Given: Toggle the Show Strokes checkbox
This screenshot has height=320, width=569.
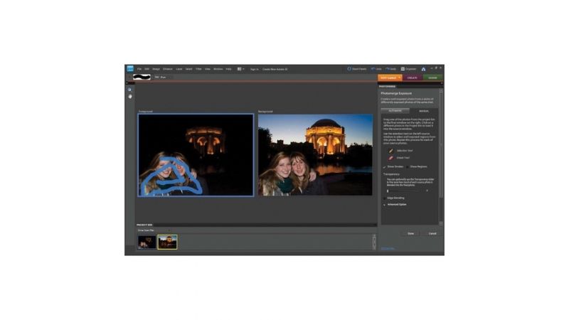Looking at the screenshot, I should click(x=384, y=166).
